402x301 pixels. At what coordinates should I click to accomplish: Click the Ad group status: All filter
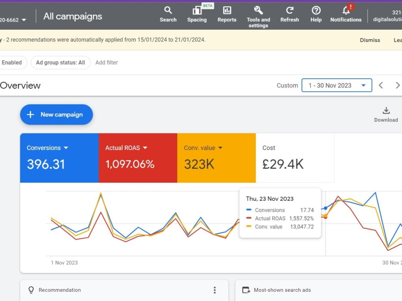(61, 63)
